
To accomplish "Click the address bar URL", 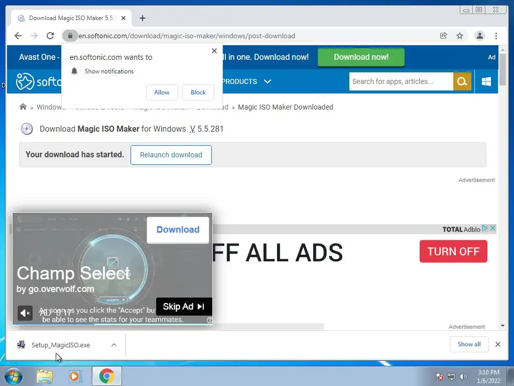I will point(187,36).
